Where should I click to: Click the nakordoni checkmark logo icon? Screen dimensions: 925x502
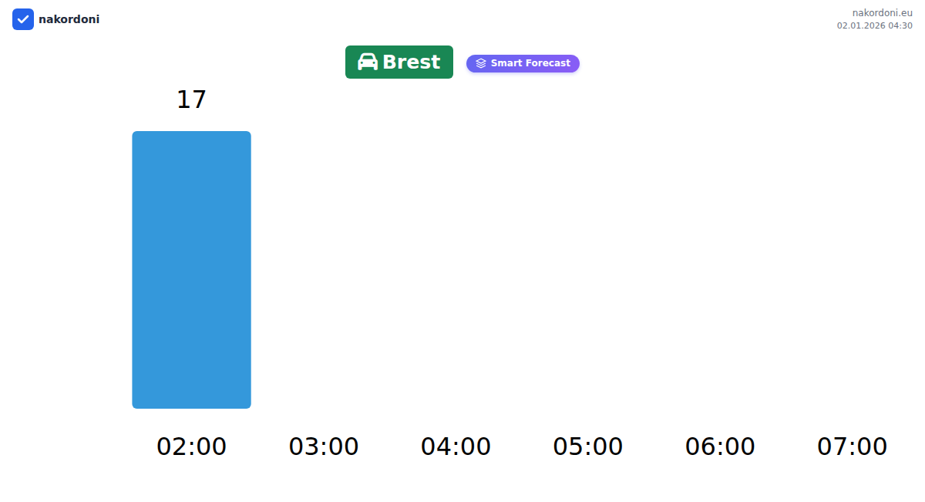[23, 19]
